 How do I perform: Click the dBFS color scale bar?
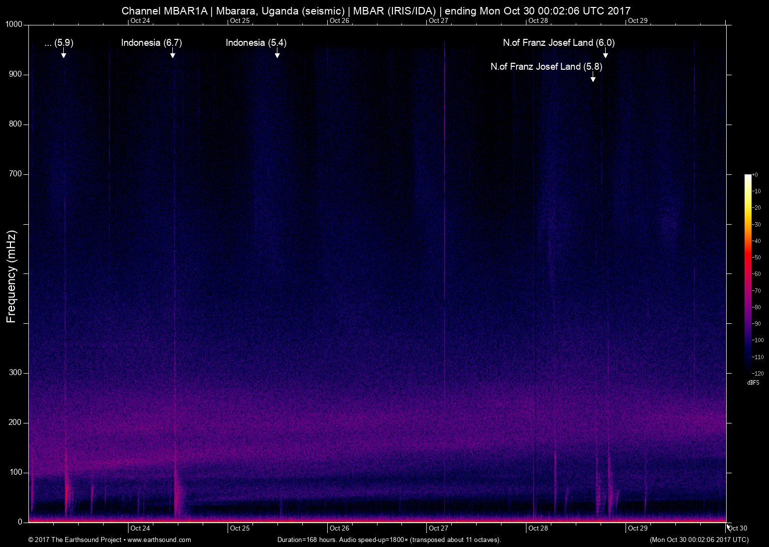748,273
